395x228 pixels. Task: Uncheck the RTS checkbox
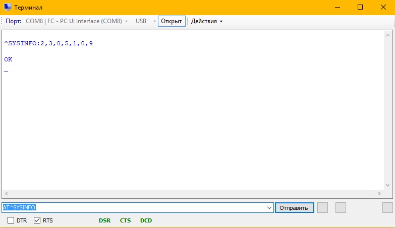[37, 220]
